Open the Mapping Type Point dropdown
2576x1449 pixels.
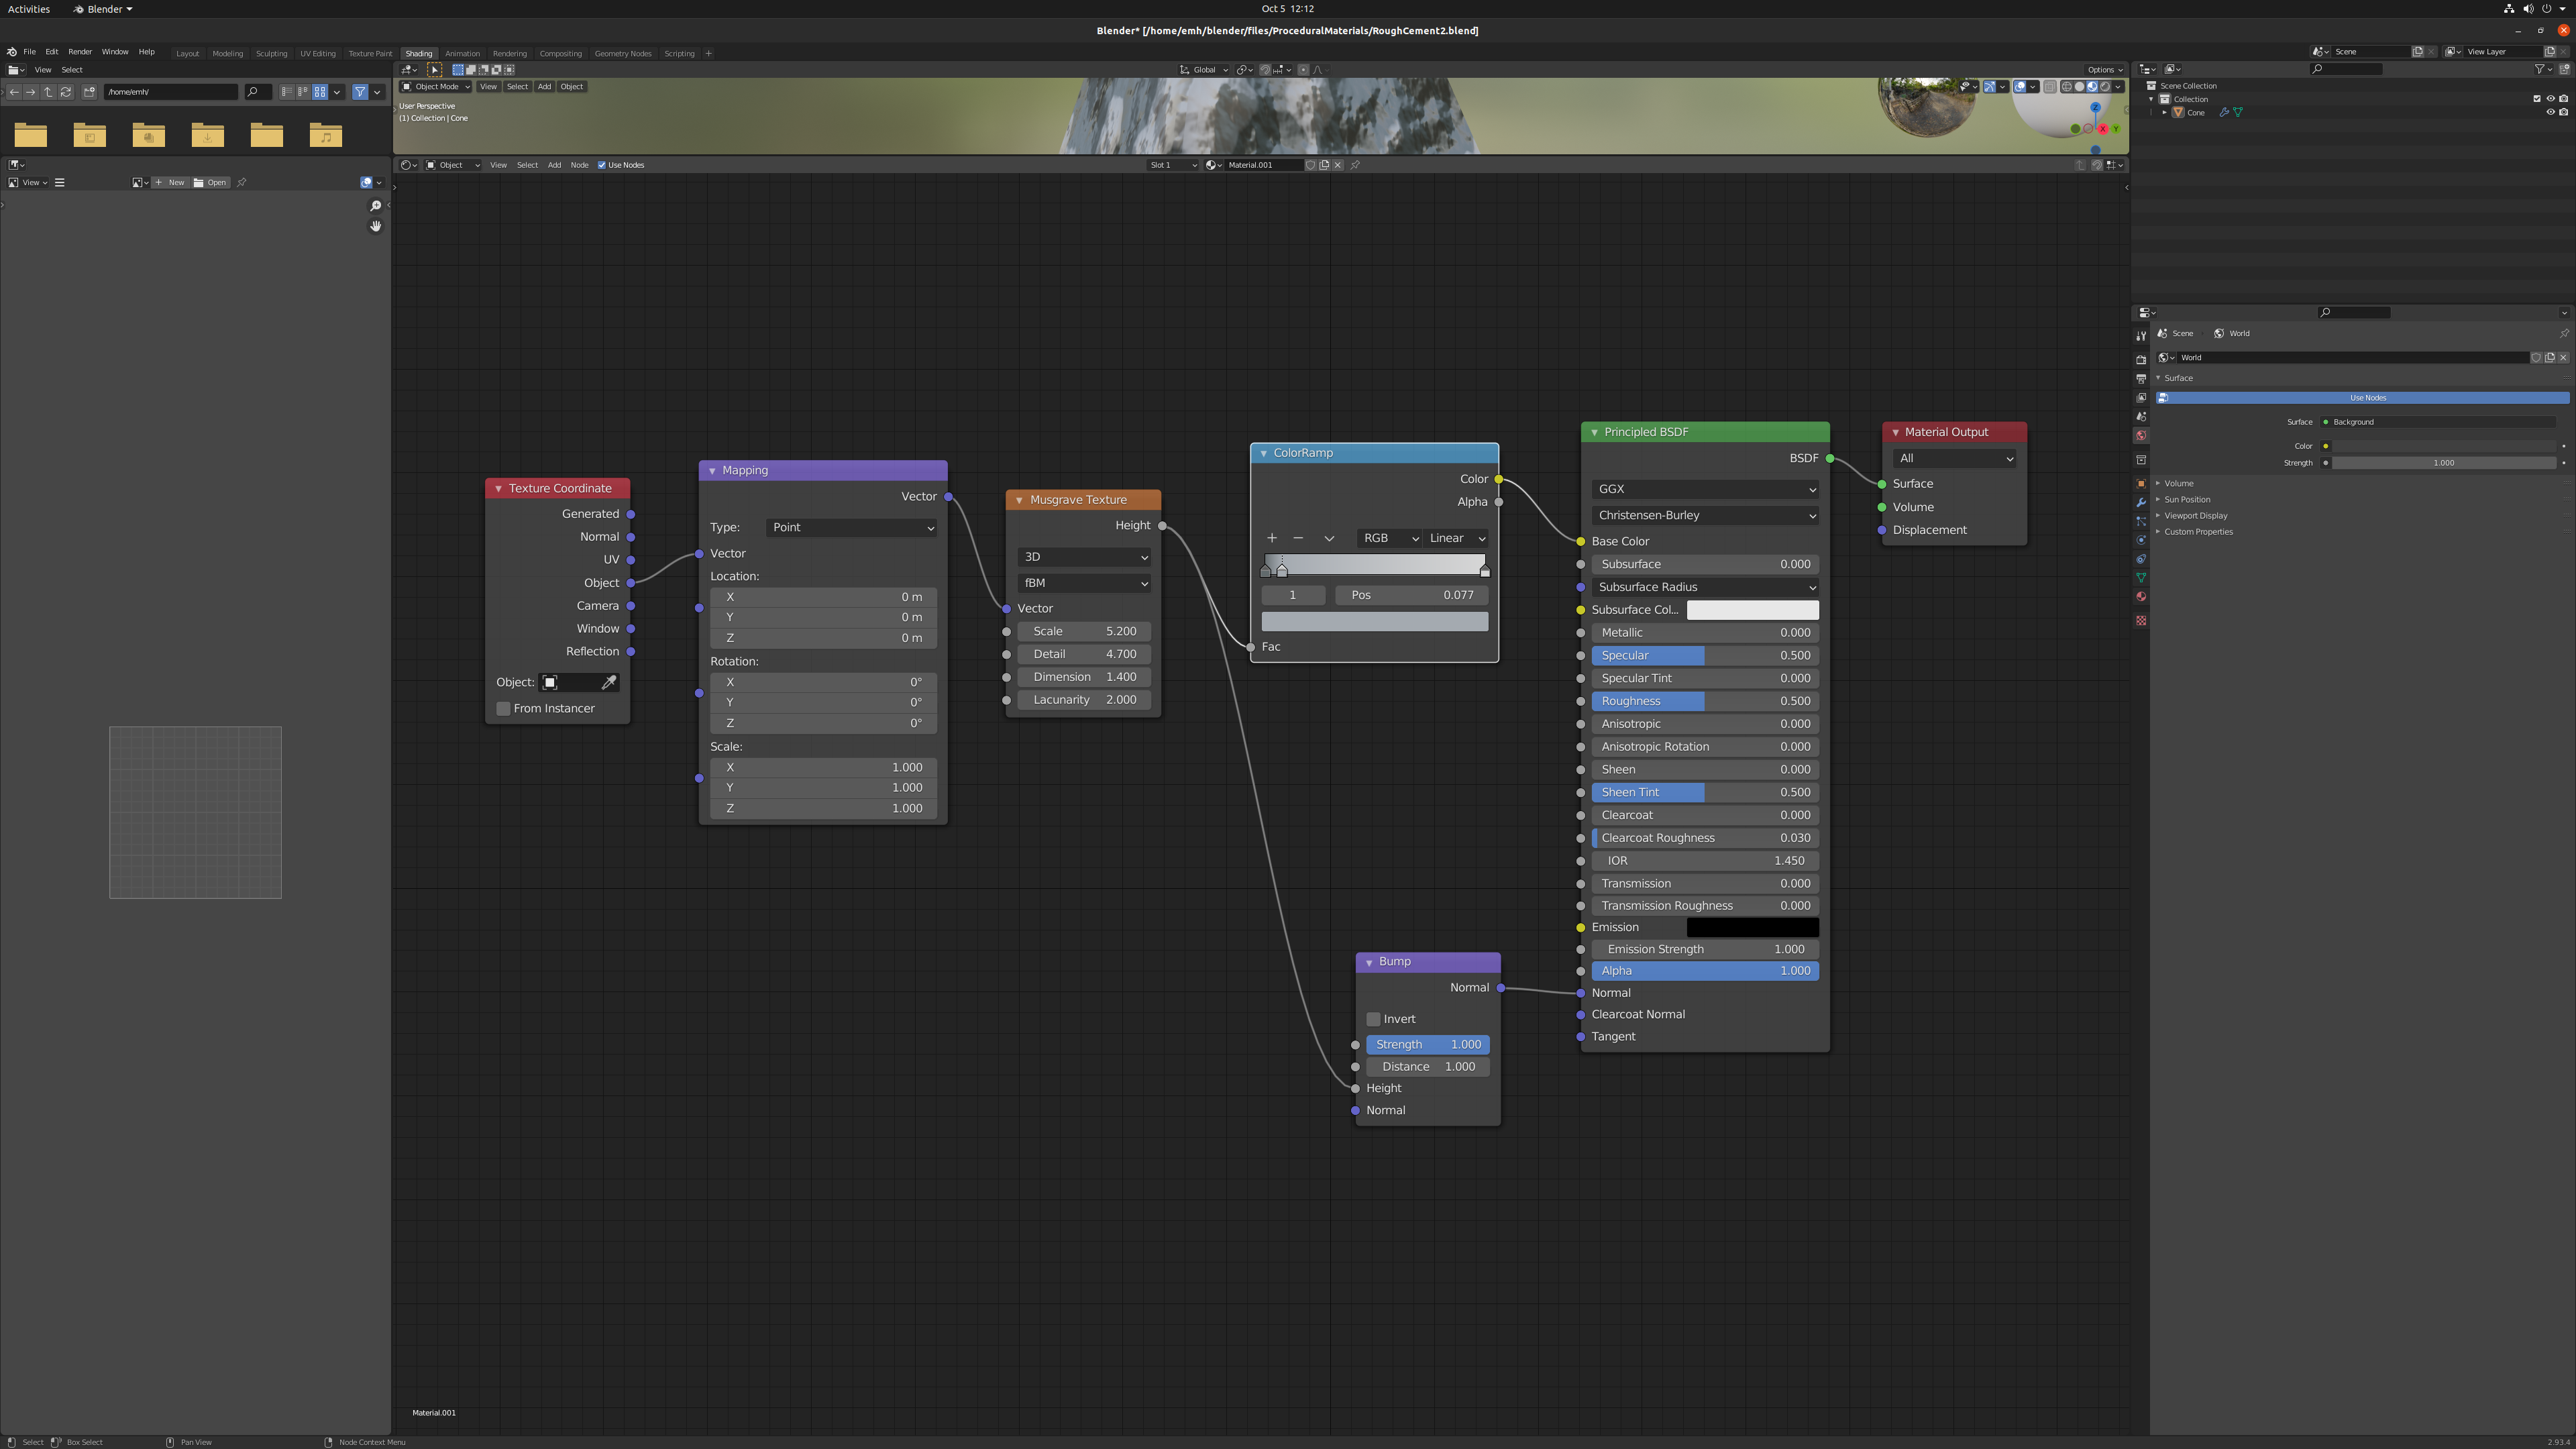852,527
